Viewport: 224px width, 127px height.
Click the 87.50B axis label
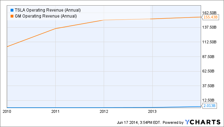tap(208, 57)
